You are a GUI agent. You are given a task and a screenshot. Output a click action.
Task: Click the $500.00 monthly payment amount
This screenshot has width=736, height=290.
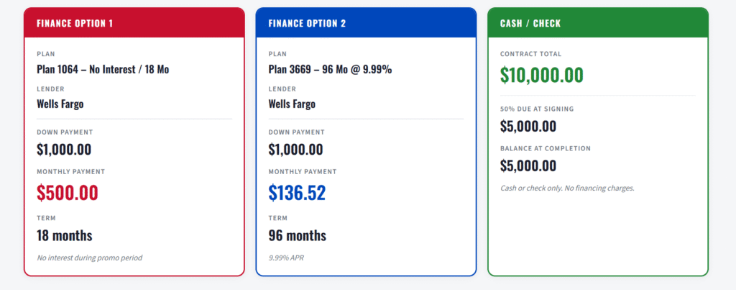click(x=68, y=192)
